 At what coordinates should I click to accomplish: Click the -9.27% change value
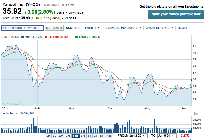click(184, 136)
